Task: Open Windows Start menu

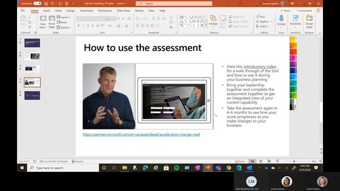Action: pos(22,168)
